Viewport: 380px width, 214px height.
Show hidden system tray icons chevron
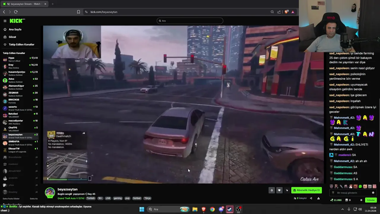tap(343, 209)
